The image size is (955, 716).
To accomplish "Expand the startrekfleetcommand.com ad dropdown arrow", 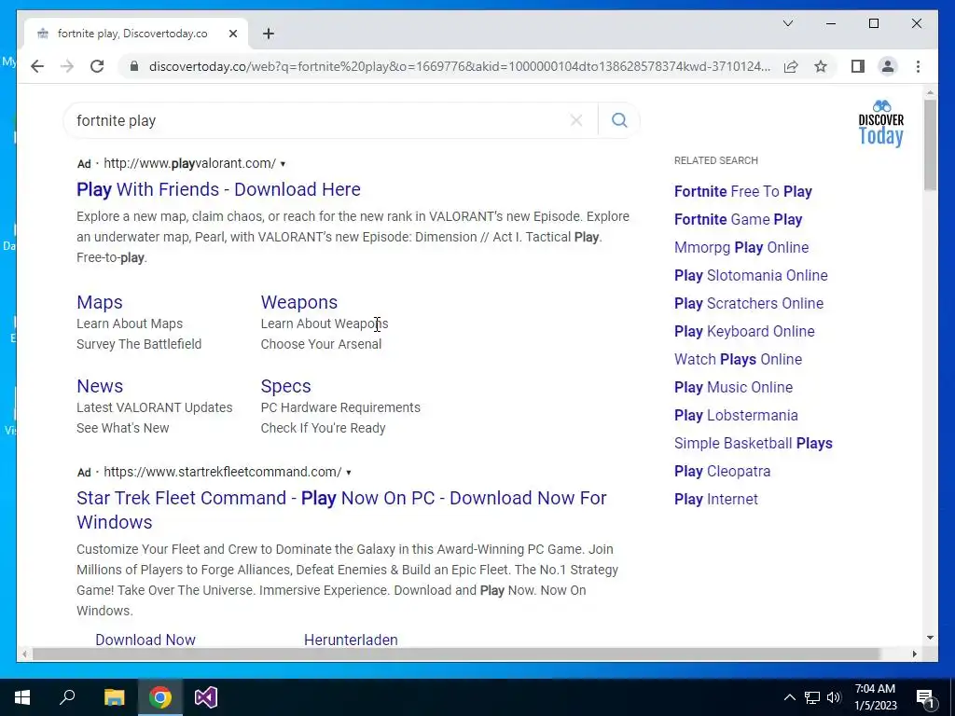I will click(x=349, y=473).
